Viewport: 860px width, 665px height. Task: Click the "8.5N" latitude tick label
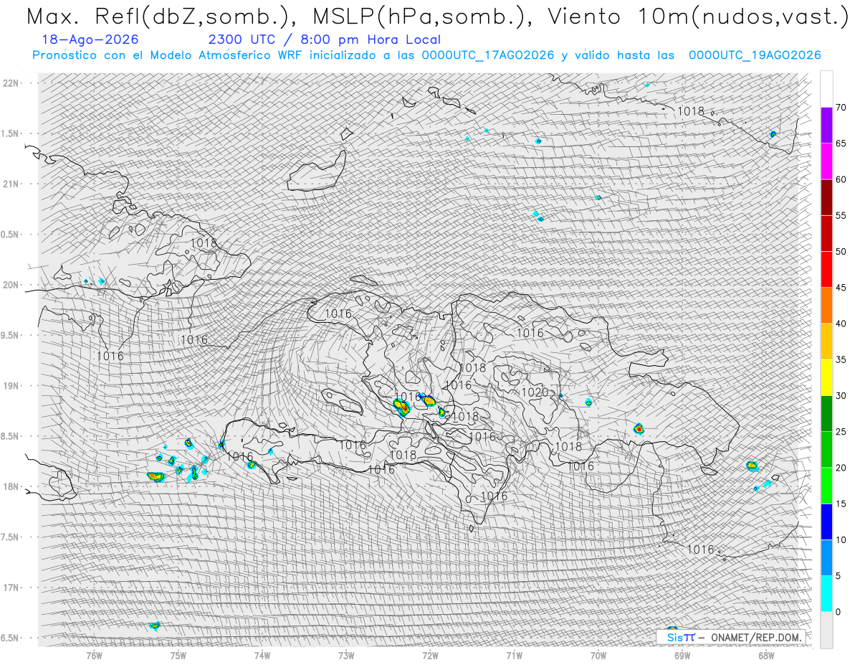(x=11, y=436)
